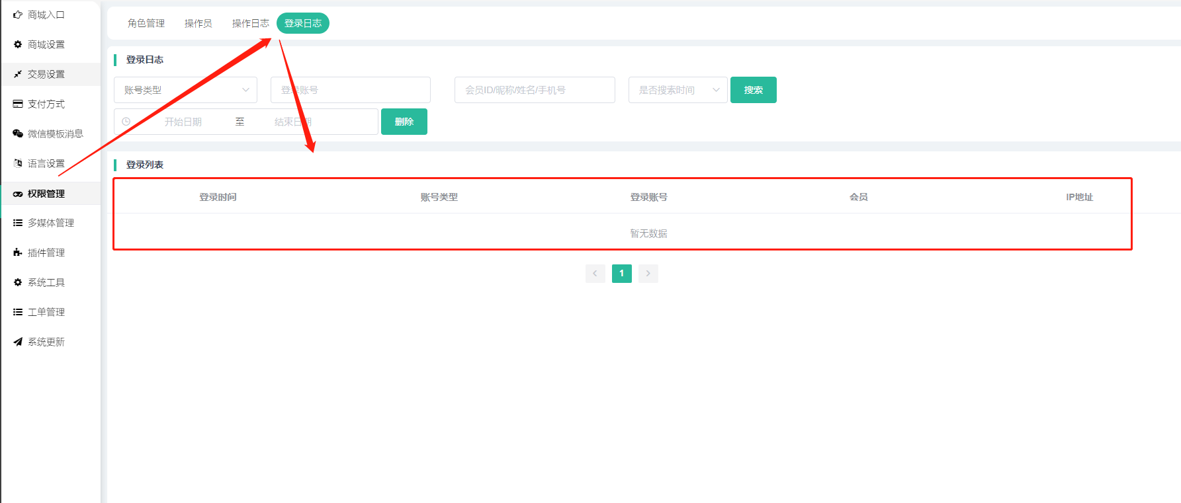Switch to the 操作员 tab

[198, 23]
